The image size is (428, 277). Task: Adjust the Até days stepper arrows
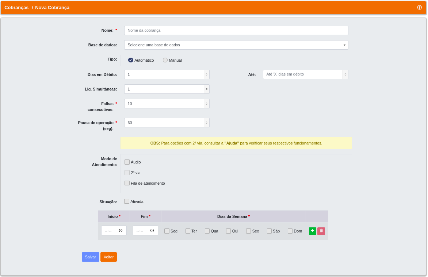click(345, 74)
